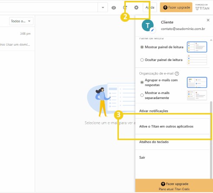This screenshot has width=213, height=193.
Task: Open the Todos filter dropdown
Action: coord(21,21)
